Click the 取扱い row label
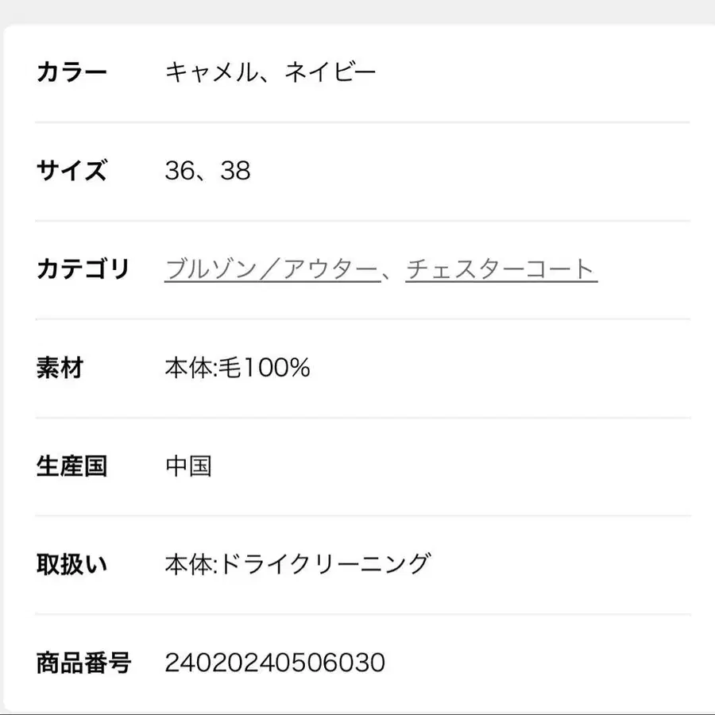 coord(71,564)
